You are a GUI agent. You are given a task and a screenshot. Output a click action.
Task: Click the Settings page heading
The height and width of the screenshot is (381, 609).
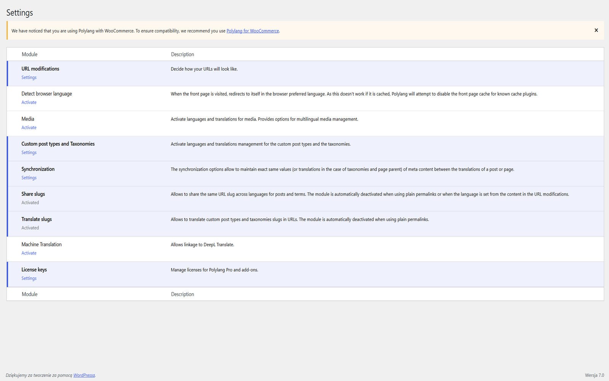[x=20, y=13]
